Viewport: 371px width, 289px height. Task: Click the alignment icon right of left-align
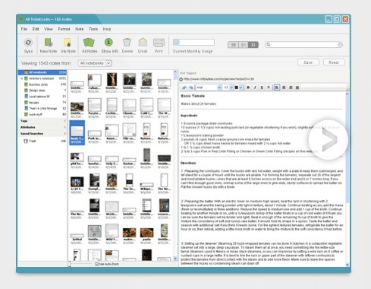(284, 87)
